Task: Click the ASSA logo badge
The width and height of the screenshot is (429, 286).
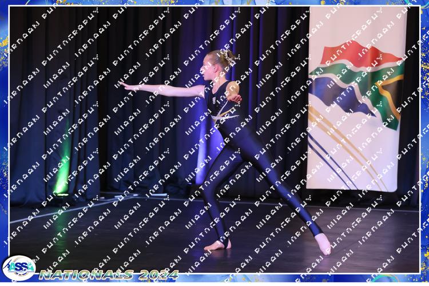Action: [18, 268]
